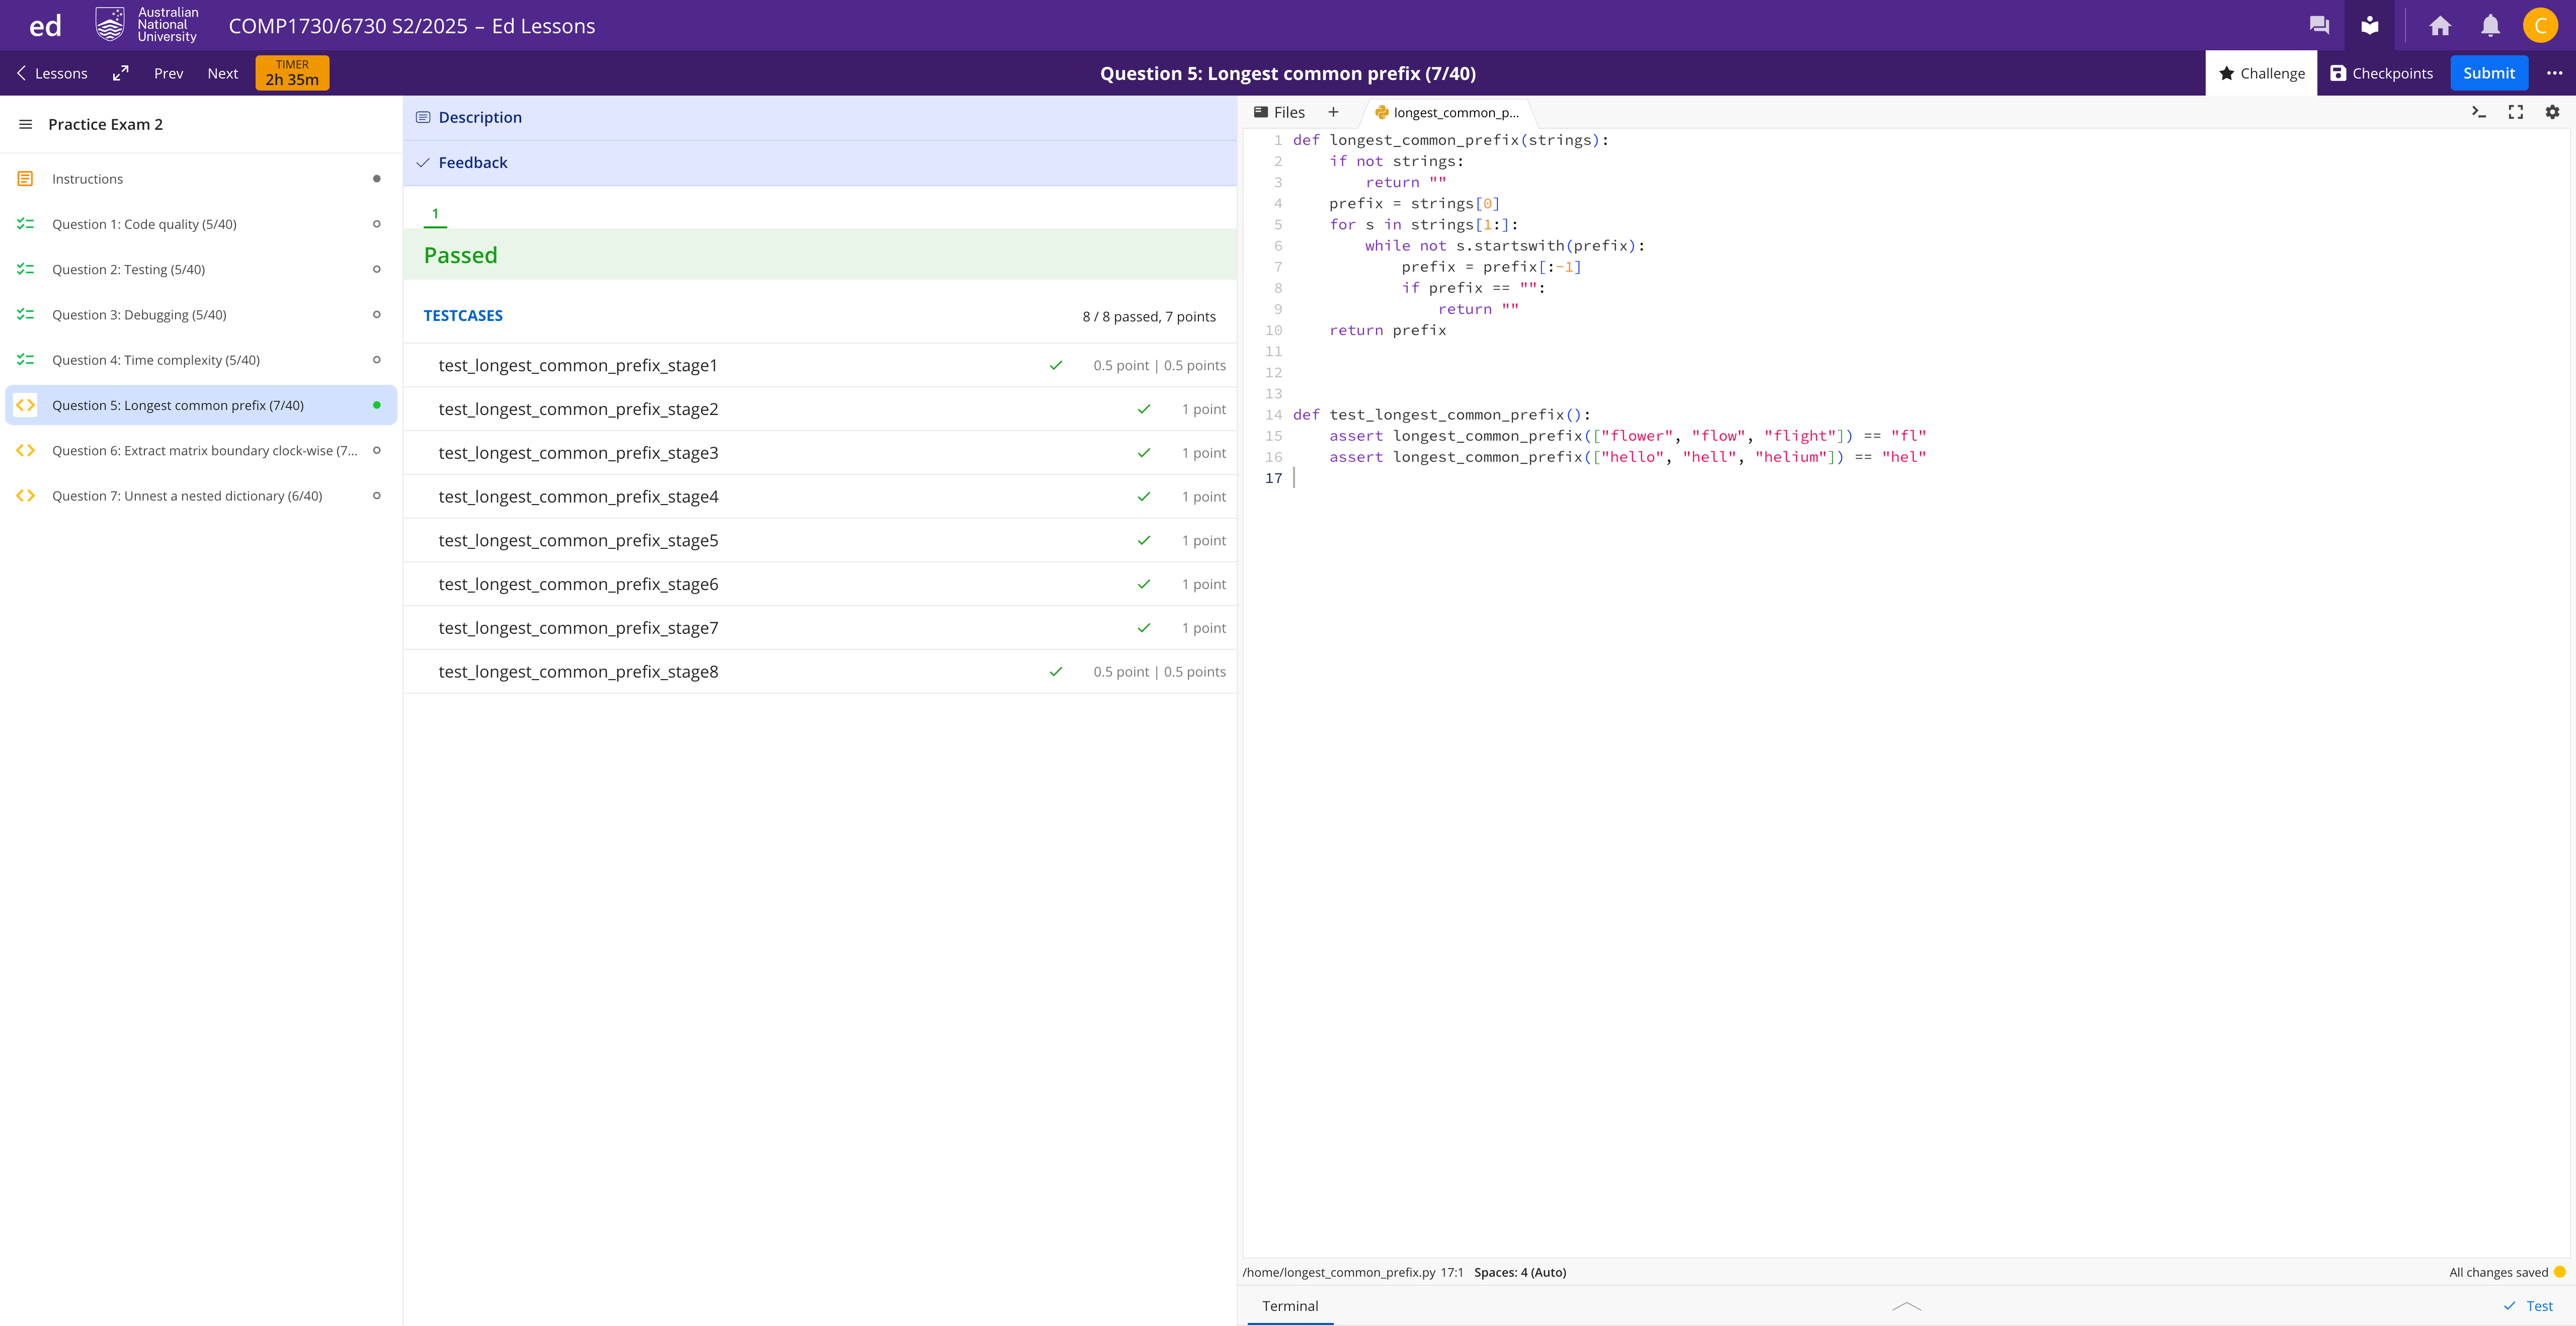Submit the answer
The height and width of the screenshot is (1326, 2576).
(x=2489, y=73)
